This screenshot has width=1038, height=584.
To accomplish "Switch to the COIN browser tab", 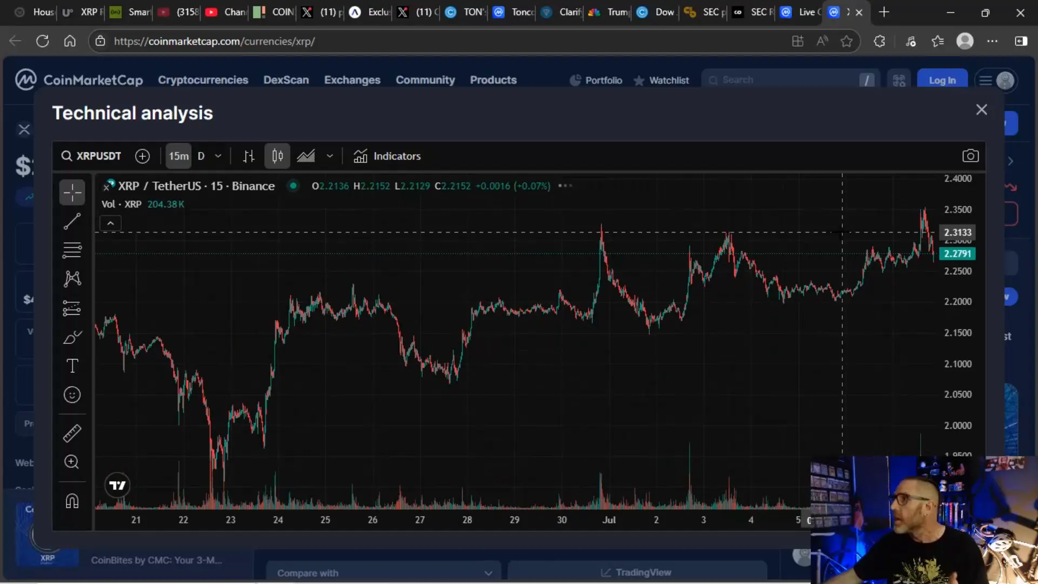I will (x=274, y=12).
